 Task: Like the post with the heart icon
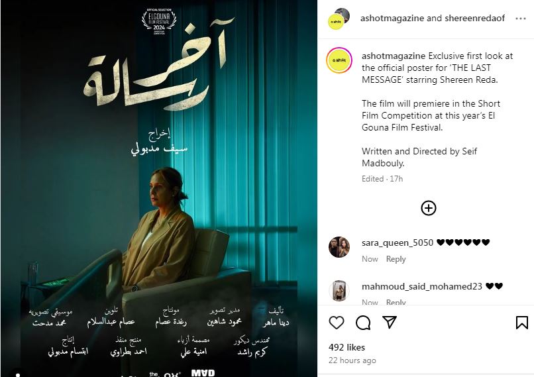tap(336, 322)
